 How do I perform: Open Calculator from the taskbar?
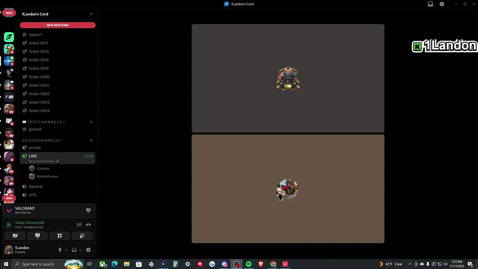(176, 264)
